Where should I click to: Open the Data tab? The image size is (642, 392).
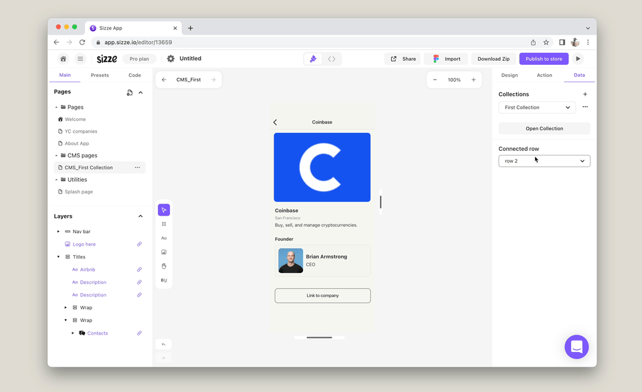tap(579, 75)
